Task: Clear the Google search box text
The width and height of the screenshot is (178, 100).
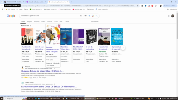Action: click(x=81, y=16)
